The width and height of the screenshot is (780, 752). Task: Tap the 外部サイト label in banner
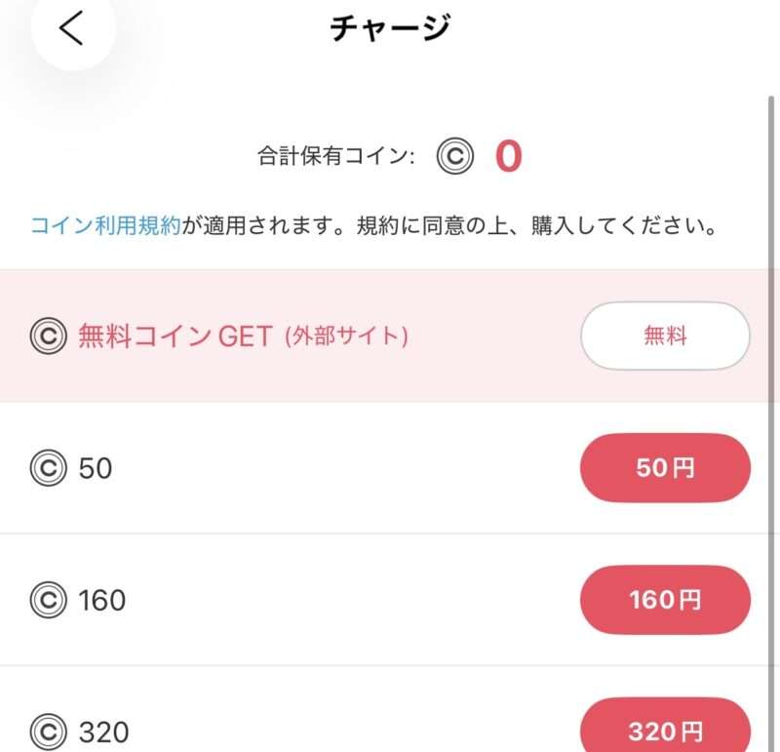pos(346,337)
